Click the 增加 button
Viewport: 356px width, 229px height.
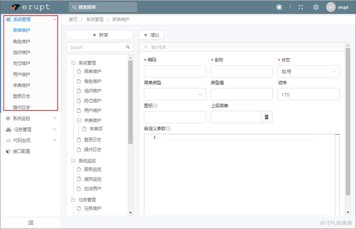pos(151,35)
